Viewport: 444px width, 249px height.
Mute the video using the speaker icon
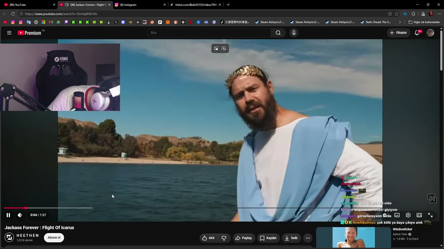pos(20,215)
